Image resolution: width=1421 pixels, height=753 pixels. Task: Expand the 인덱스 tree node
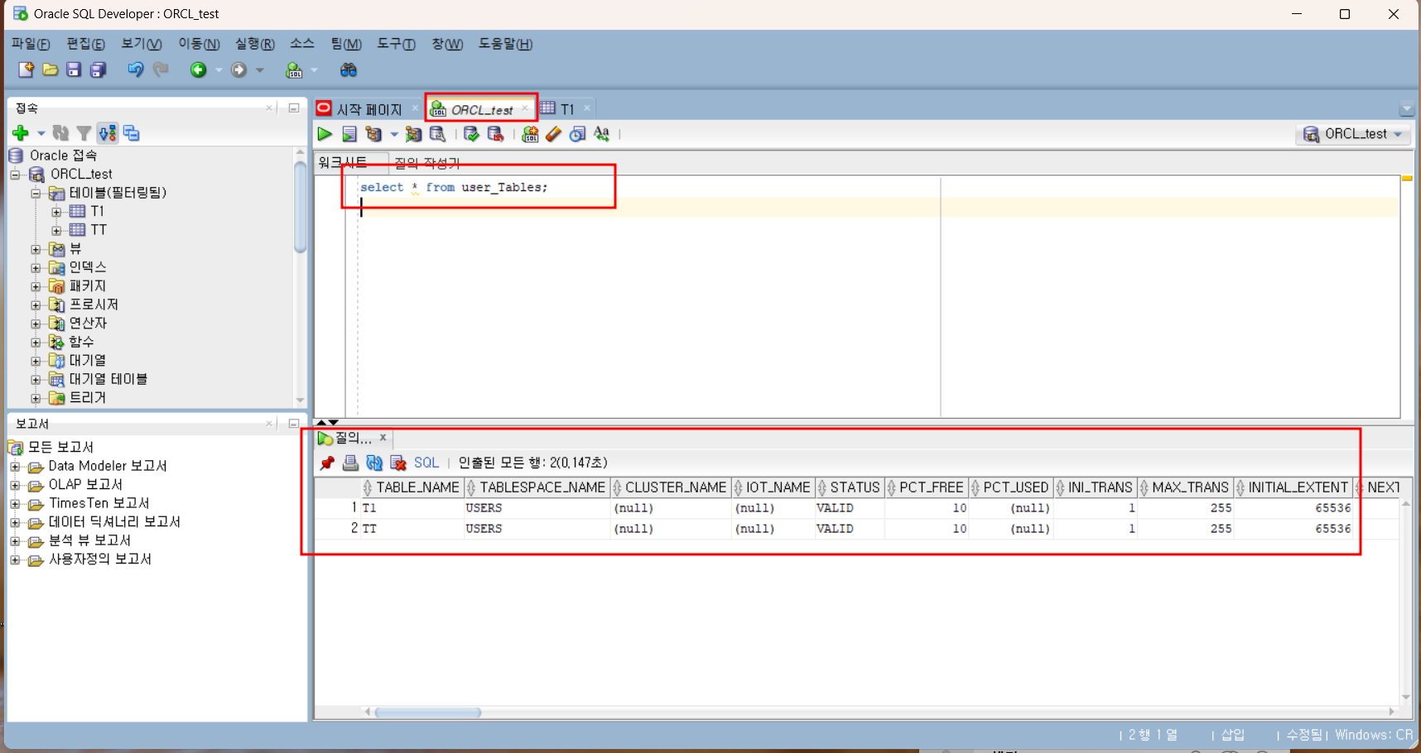36,267
